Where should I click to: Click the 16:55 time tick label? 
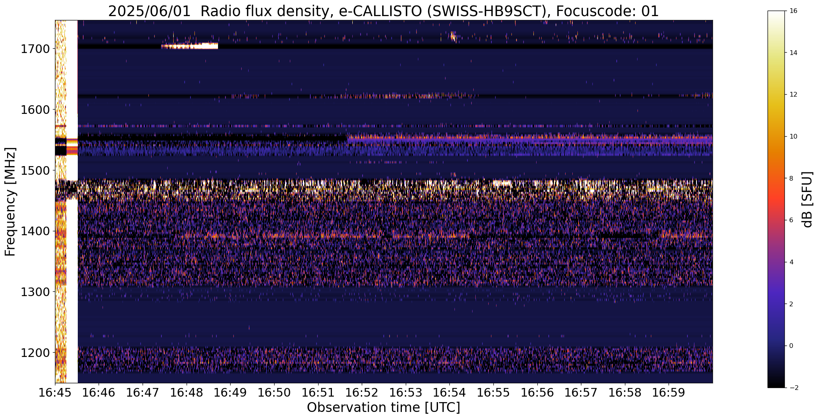pos(494,393)
